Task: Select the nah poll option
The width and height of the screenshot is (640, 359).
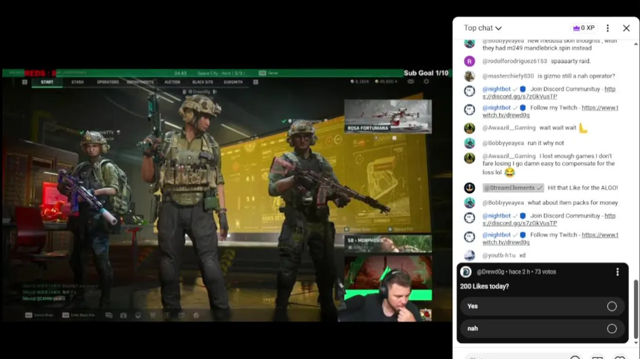Action: (x=542, y=329)
